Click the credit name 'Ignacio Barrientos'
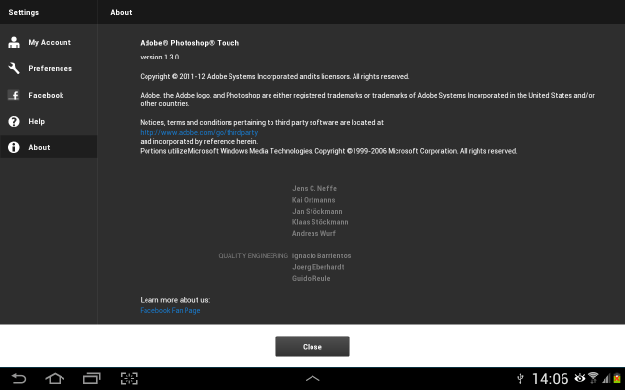Screen dimensions: 625x390 tap(321, 255)
